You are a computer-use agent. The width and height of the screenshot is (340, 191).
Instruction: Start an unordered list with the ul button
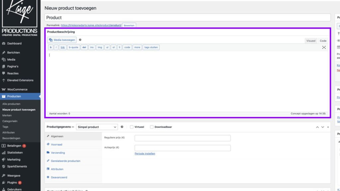tap(107, 47)
